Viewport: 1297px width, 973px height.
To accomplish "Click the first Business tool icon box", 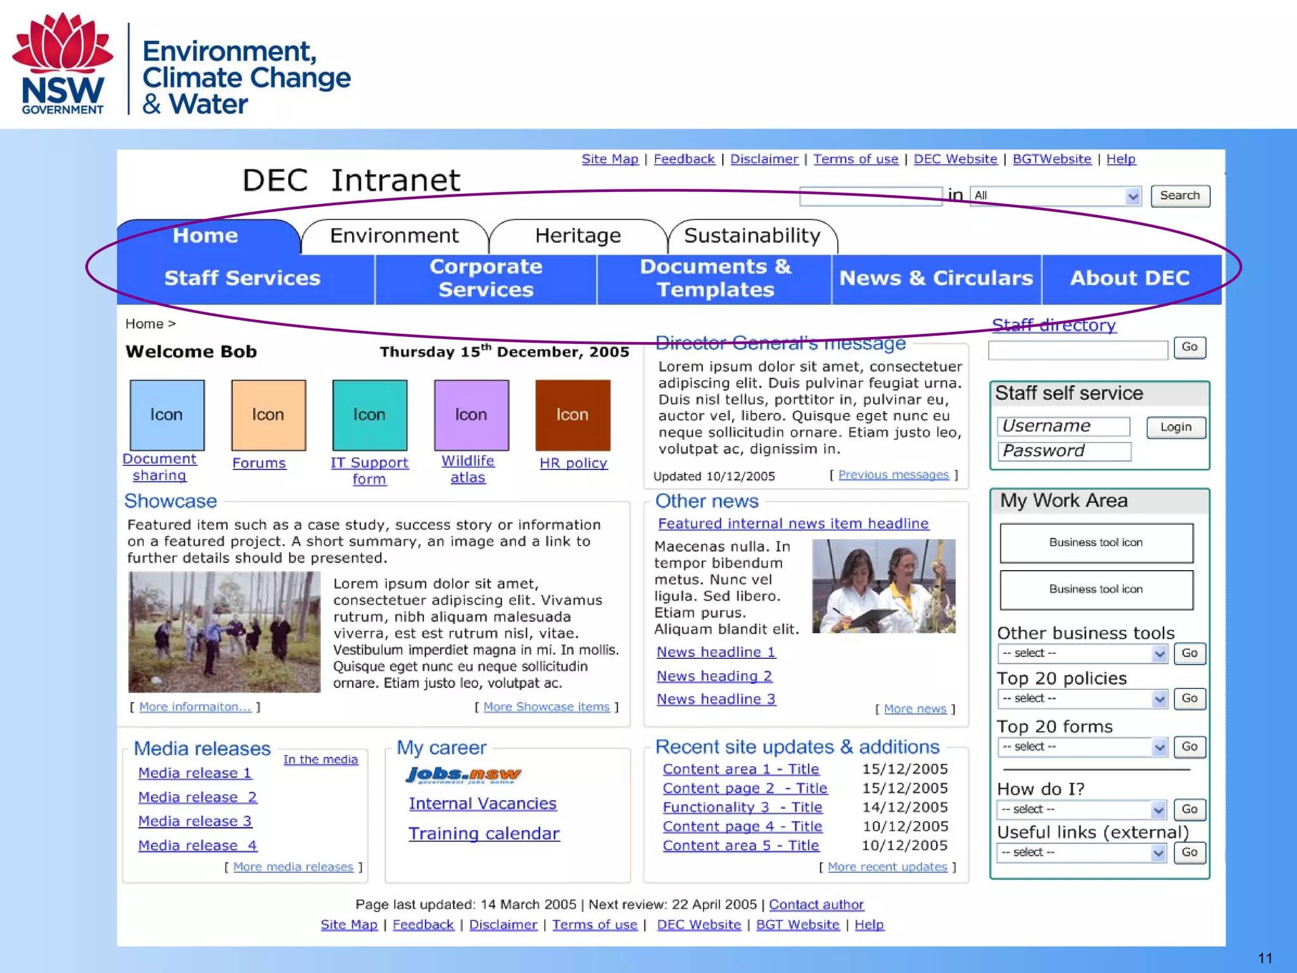I will coord(1096,543).
